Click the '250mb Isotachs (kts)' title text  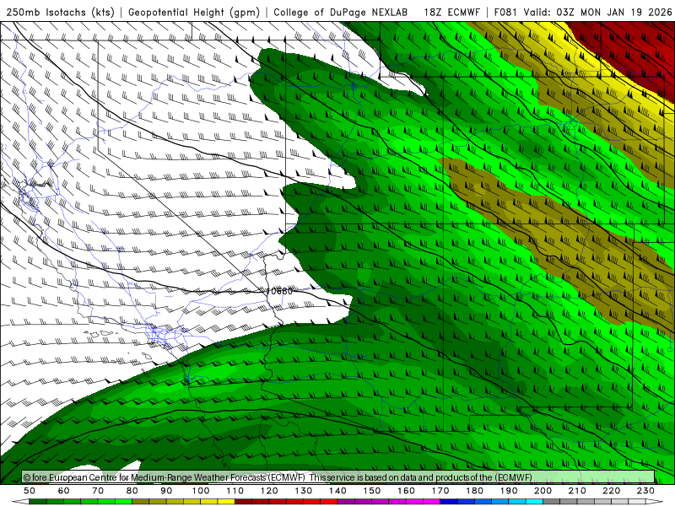61,13
